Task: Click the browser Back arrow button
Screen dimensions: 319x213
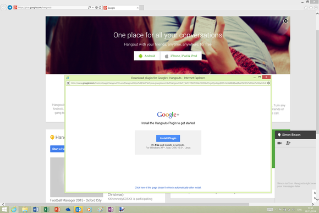Action: [3, 8]
